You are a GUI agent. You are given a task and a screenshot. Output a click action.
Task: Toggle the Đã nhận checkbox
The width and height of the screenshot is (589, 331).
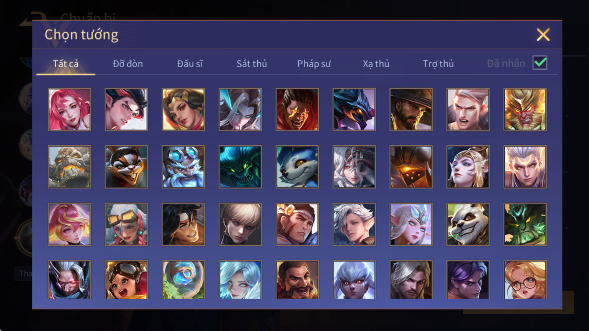point(540,63)
